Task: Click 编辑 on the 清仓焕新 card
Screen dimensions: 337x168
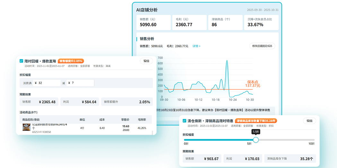Action: pos(309,121)
